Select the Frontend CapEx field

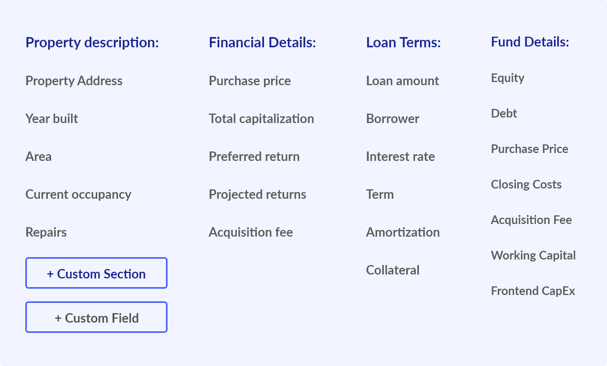coord(533,291)
